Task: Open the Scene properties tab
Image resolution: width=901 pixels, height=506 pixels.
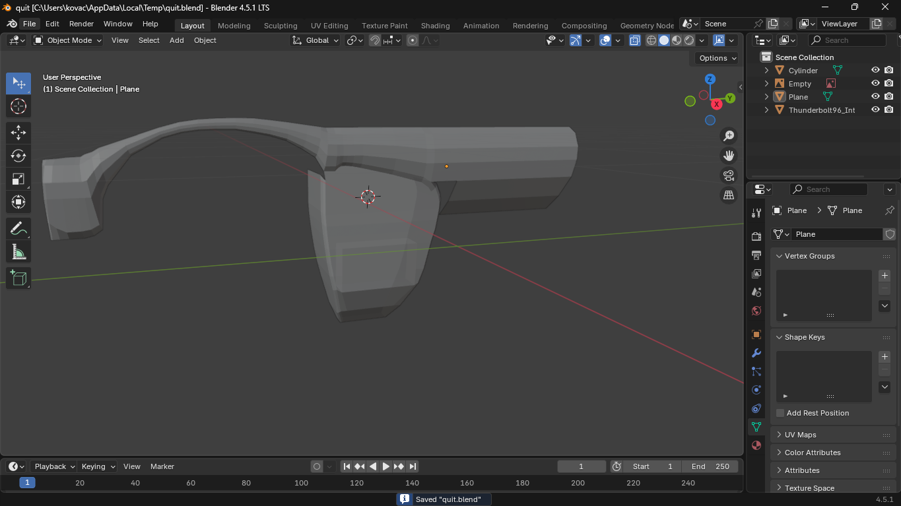Action: [756, 292]
